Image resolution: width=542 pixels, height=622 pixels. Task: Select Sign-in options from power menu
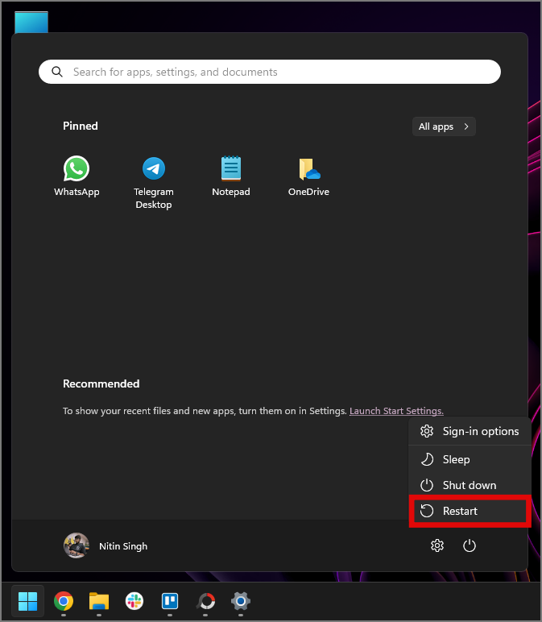pos(470,431)
